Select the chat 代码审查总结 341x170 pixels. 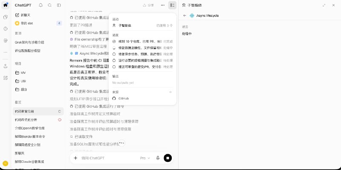[x=38, y=111]
